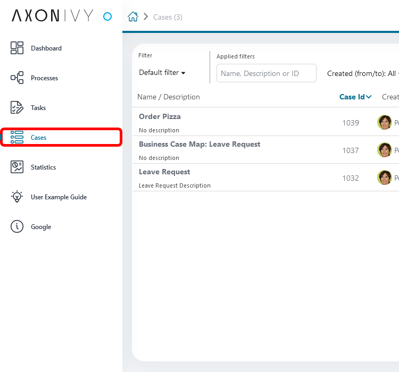Click the Applied filters label
The height and width of the screenshot is (372, 399).
coord(235,56)
